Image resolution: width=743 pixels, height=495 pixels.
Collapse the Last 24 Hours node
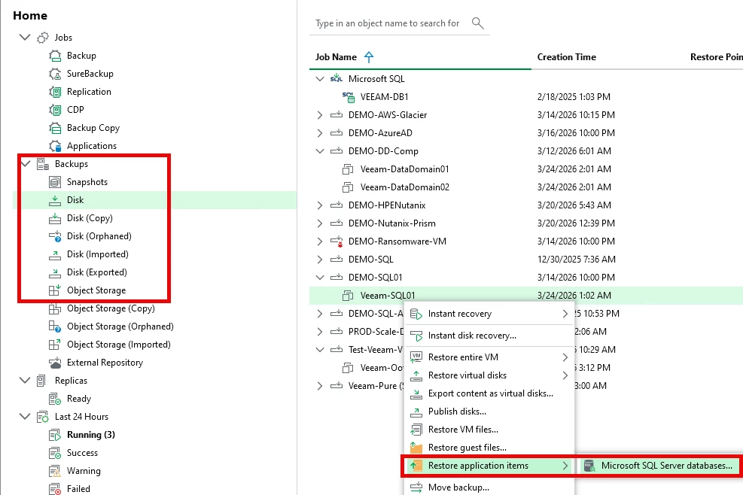[25, 417]
